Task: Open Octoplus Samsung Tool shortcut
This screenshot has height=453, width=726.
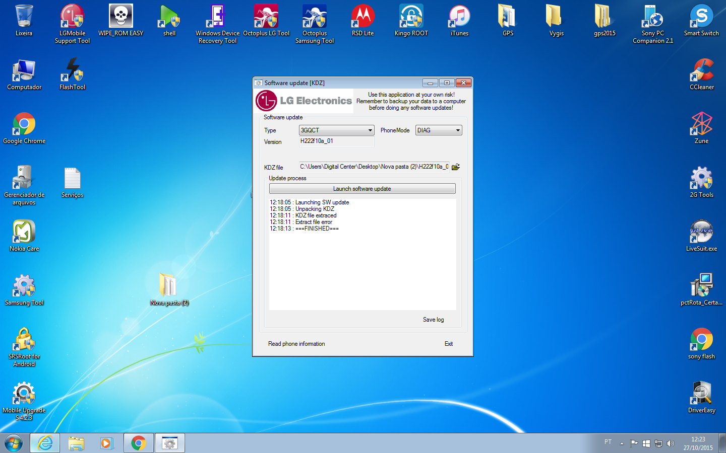Action: (315, 24)
